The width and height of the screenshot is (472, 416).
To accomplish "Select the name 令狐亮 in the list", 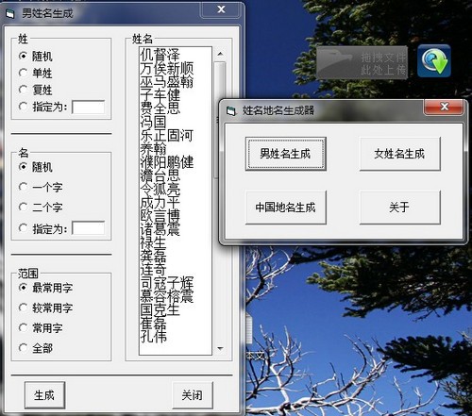I will click(x=160, y=189).
